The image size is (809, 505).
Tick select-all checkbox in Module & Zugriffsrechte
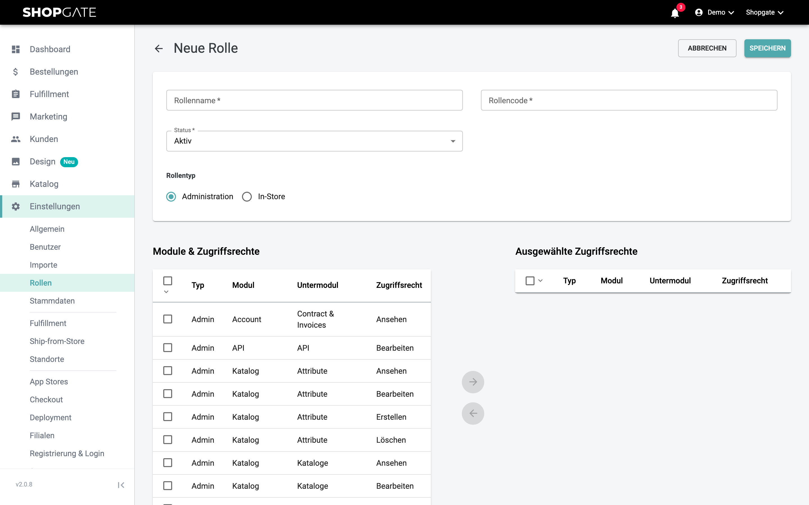[x=168, y=281]
